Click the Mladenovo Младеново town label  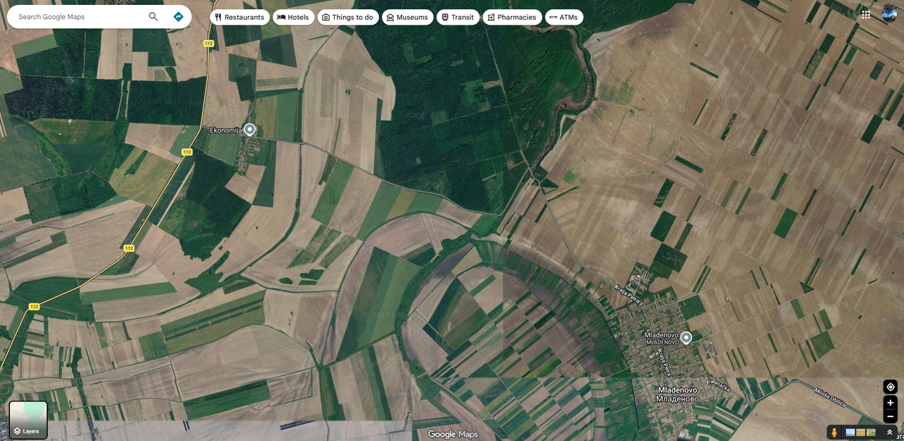click(x=677, y=394)
